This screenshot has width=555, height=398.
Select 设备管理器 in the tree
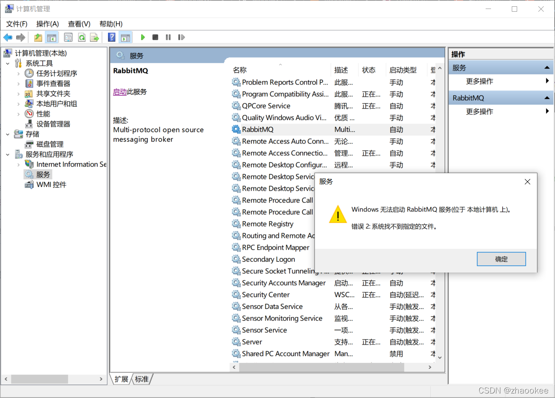[x=53, y=124]
